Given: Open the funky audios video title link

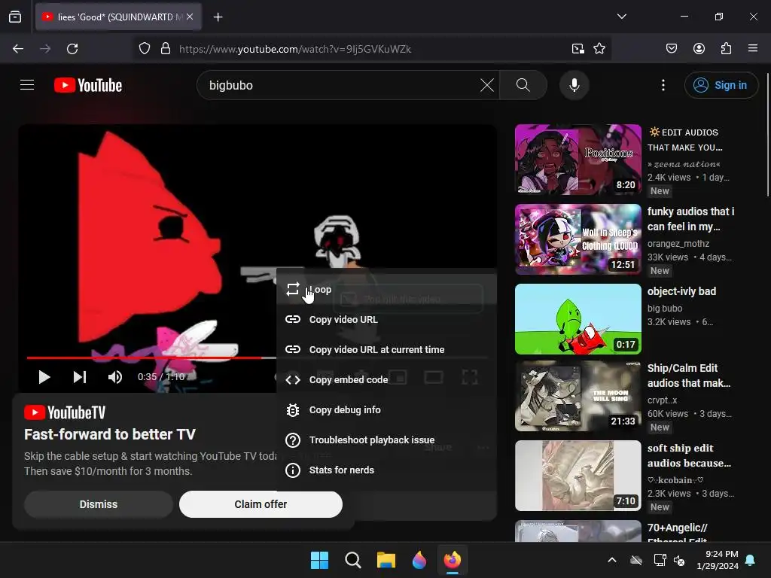Looking at the screenshot, I should pos(690,219).
